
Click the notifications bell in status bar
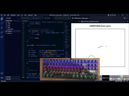coord(127,81)
